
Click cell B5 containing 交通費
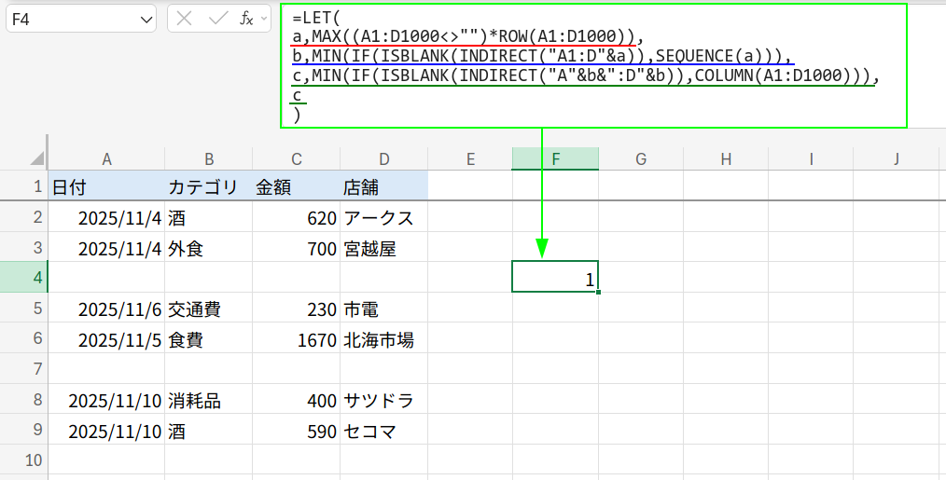[208, 309]
